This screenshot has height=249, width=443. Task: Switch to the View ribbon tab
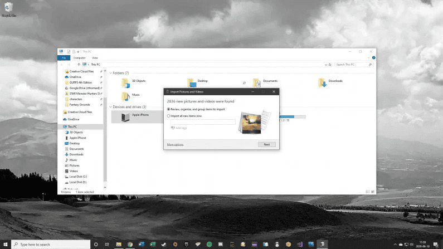pos(94,57)
